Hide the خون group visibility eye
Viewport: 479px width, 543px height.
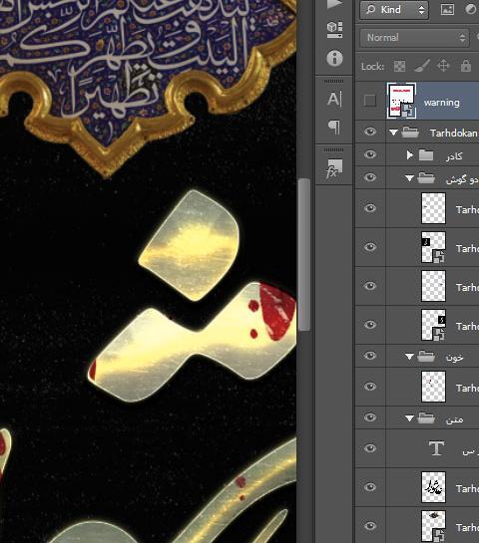click(x=370, y=356)
